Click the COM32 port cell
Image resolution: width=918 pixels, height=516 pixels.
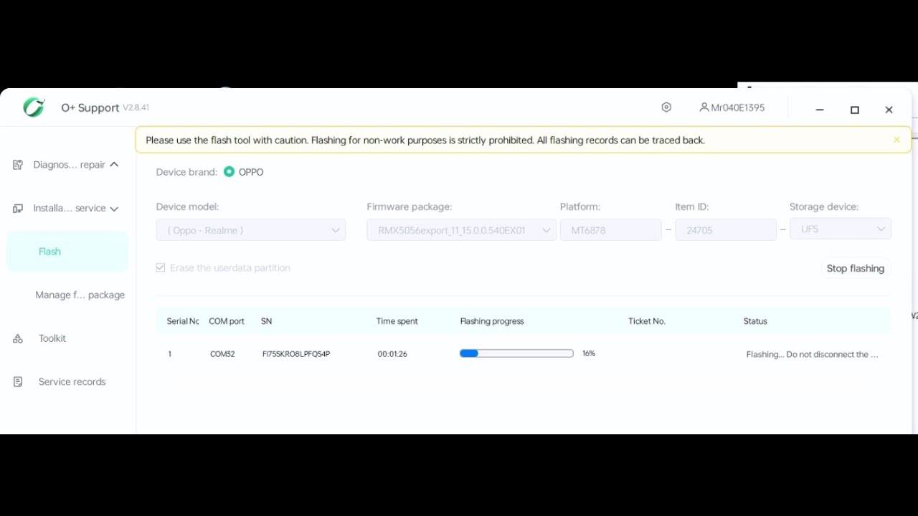[x=222, y=354]
